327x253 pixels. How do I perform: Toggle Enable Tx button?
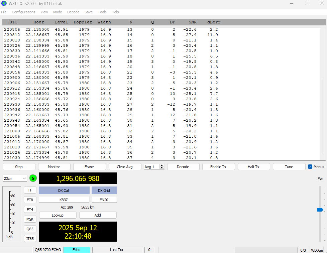[219, 167]
